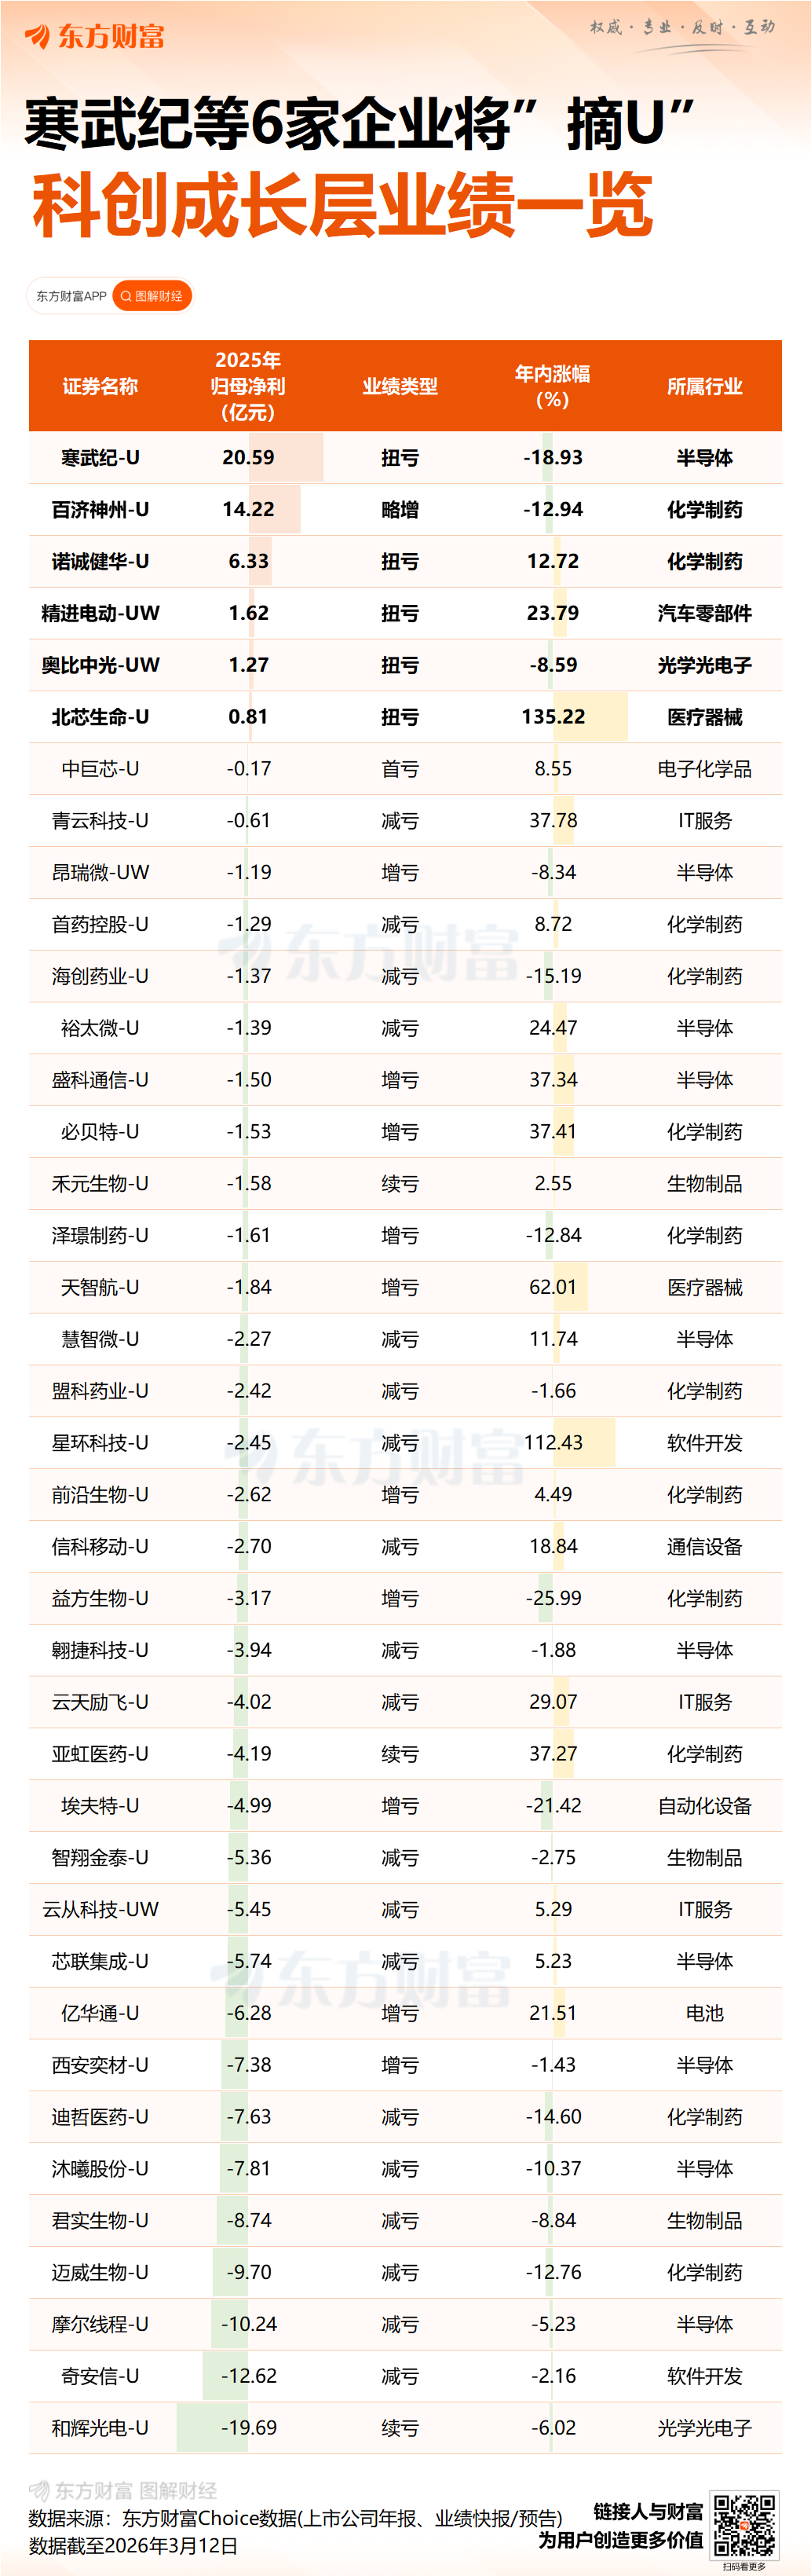Click the 链接人与财富 slogan text
The width and height of the screenshot is (811, 2576).
(x=648, y=2511)
